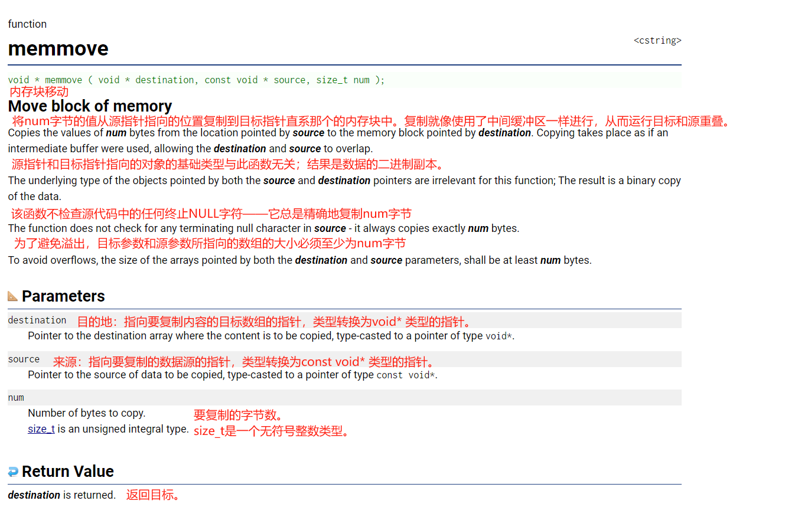The height and width of the screenshot is (517, 798).
Task: Click paragraph starting 'Copies the values of num'
Action: [338, 140]
